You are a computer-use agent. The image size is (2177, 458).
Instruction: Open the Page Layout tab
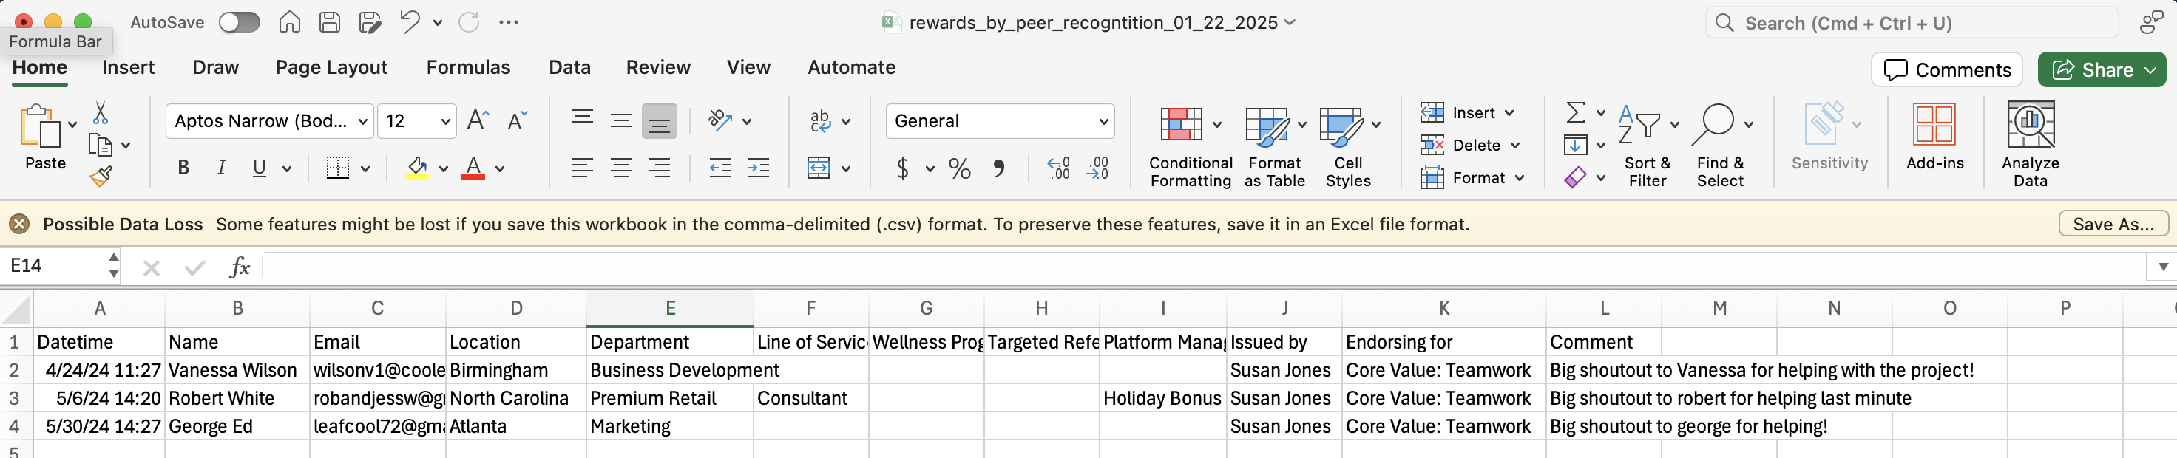(x=331, y=68)
